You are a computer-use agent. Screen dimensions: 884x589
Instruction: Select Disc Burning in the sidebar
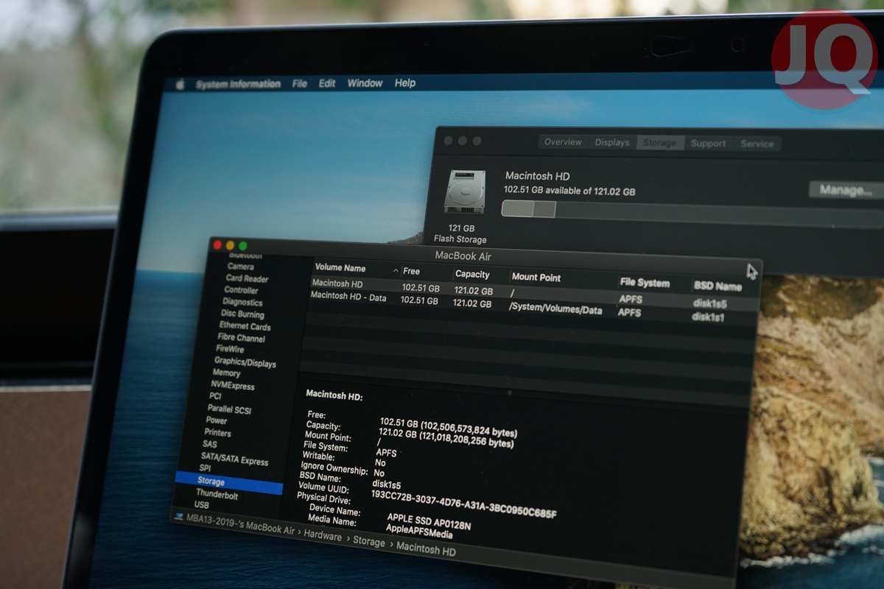click(242, 314)
